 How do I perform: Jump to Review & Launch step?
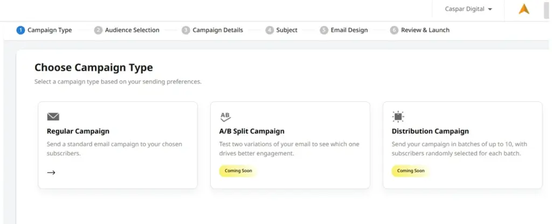(x=425, y=30)
